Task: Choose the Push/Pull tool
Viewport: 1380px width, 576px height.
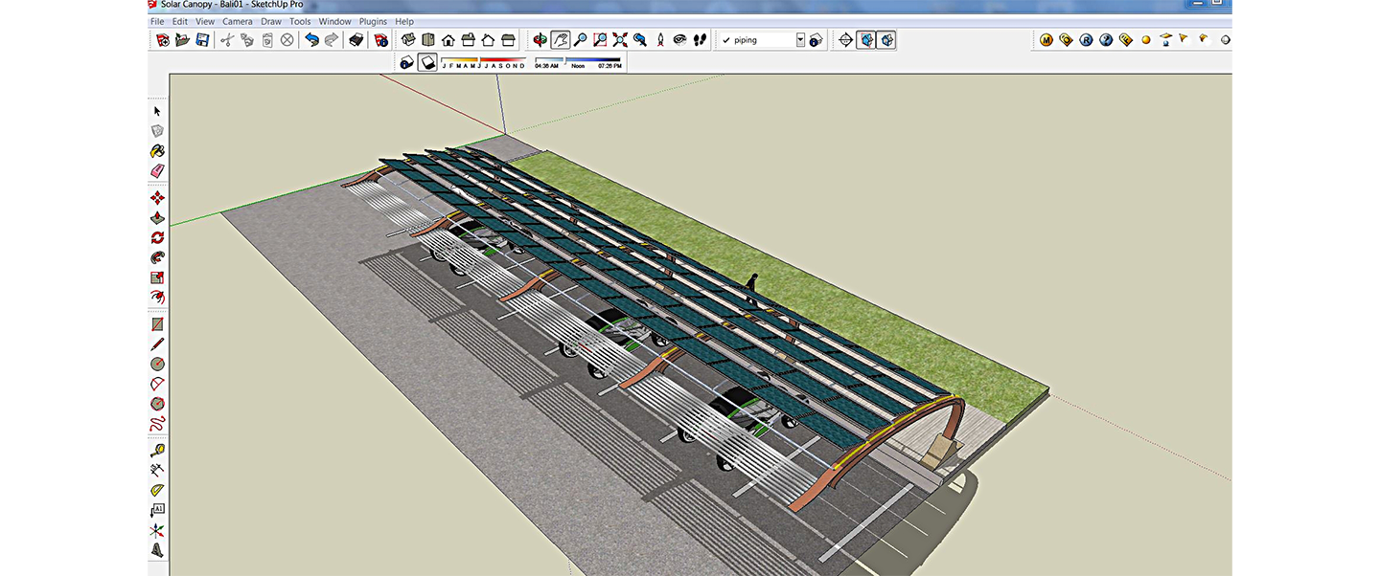Action: [x=157, y=218]
